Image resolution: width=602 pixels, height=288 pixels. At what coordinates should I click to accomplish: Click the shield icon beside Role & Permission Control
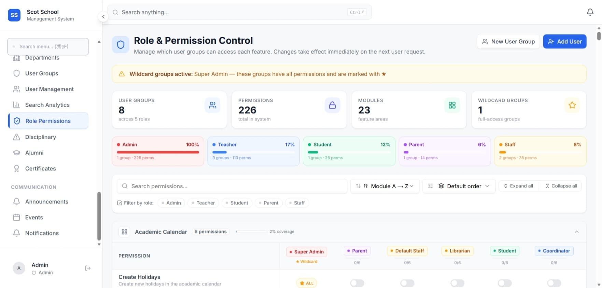click(x=121, y=45)
